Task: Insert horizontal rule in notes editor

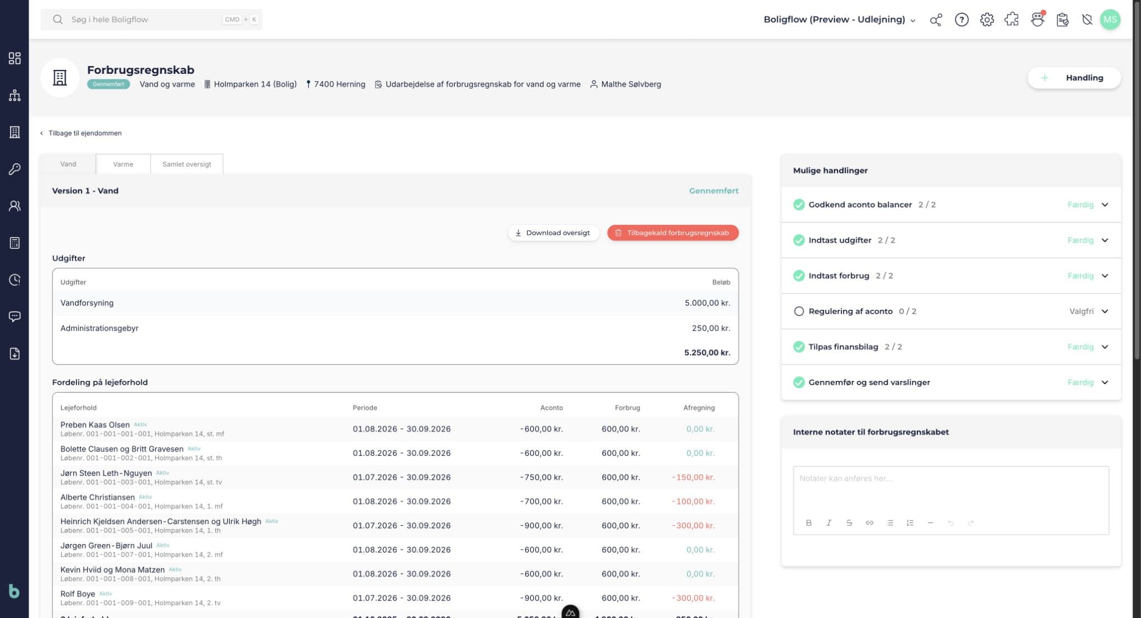Action: click(x=930, y=522)
